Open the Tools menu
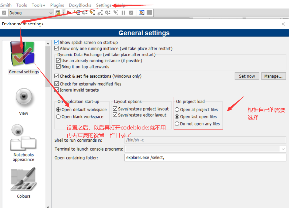The height and width of the screenshot is (208, 289). [x=22, y=5]
